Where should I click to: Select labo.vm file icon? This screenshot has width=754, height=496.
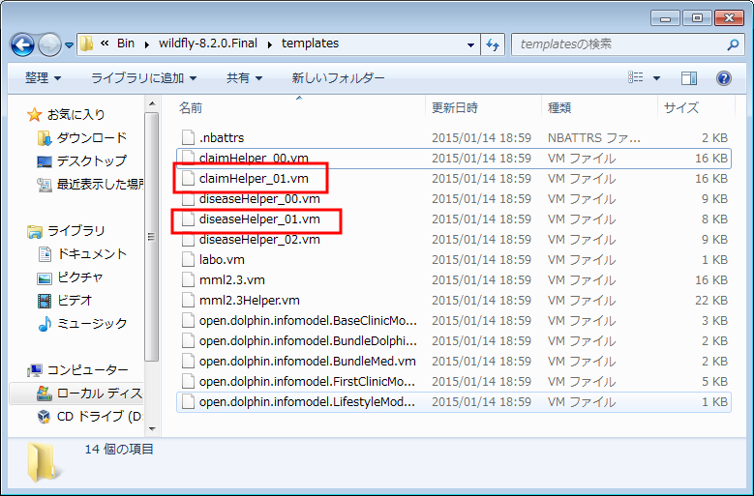tap(188, 259)
